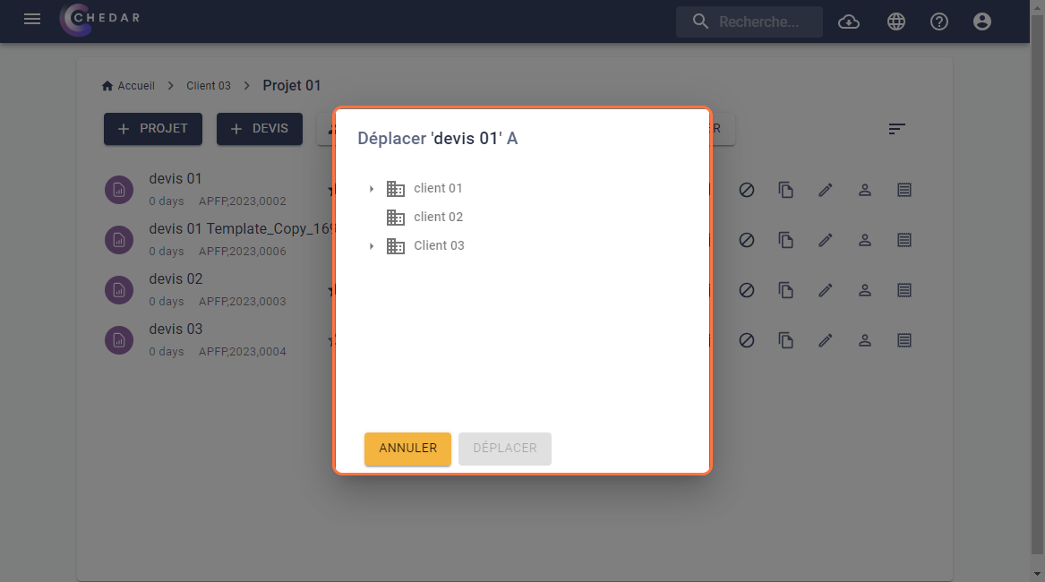
Task: Click the cloud download icon
Action: coord(848,22)
